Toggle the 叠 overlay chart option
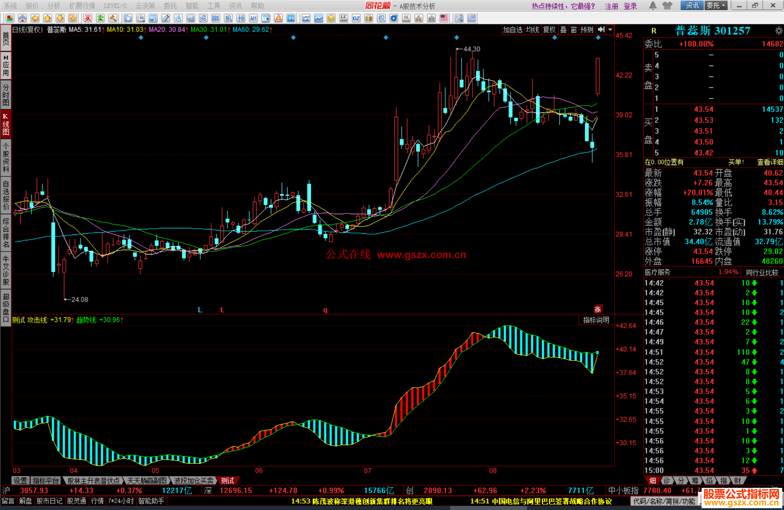Screen dimensions: 784x510 click(x=563, y=30)
